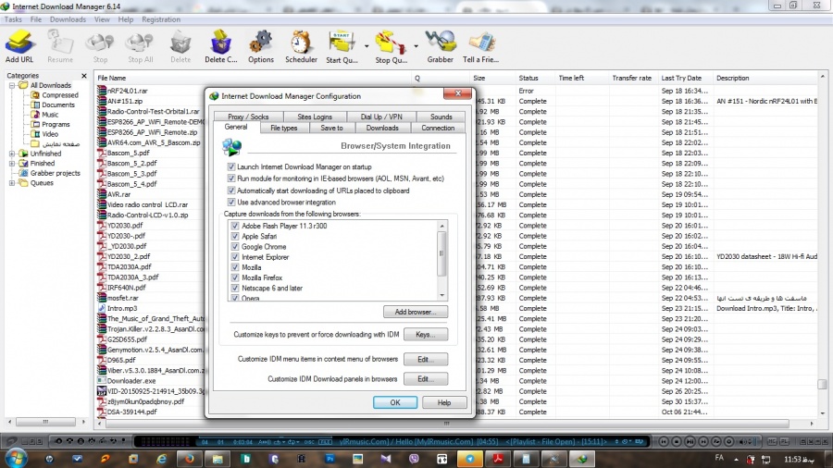Click the Internet Explorer taskbar icon
The width and height of the screenshot is (833, 468).
point(161,459)
